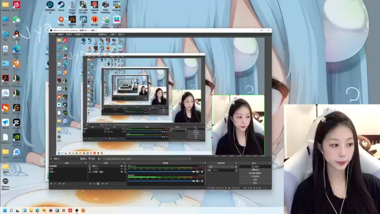Screen dimensions: 380x214
Task: Add a new scene with plus icon
Action: pos(51,184)
